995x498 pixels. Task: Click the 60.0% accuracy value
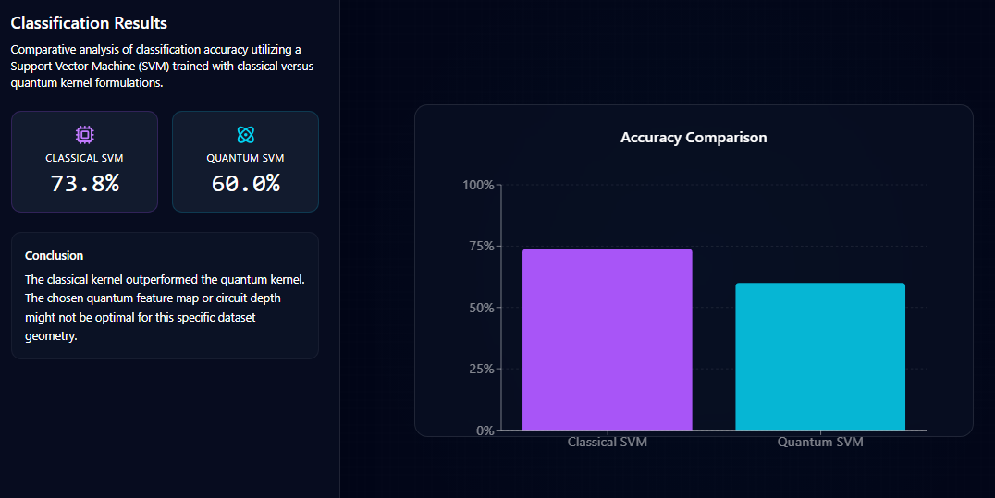click(245, 183)
